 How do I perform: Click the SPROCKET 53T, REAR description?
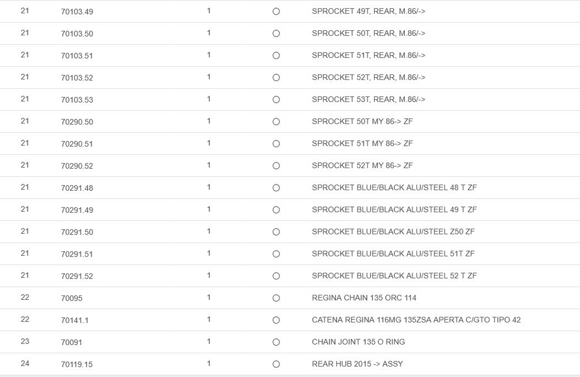click(368, 99)
